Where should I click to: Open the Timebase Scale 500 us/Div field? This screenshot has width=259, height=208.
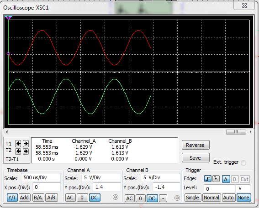pyautogui.click(x=41, y=177)
